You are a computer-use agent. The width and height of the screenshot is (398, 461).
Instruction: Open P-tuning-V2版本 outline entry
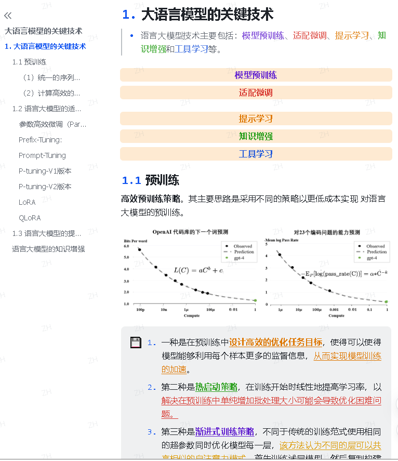tap(45, 187)
